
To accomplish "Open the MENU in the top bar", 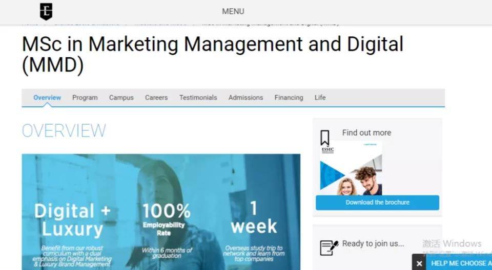I will pos(233,11).
